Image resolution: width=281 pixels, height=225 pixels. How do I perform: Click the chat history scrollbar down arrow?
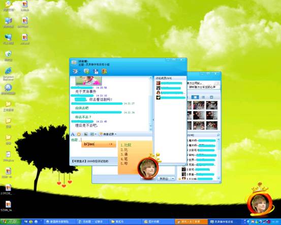tap(150, 129)
